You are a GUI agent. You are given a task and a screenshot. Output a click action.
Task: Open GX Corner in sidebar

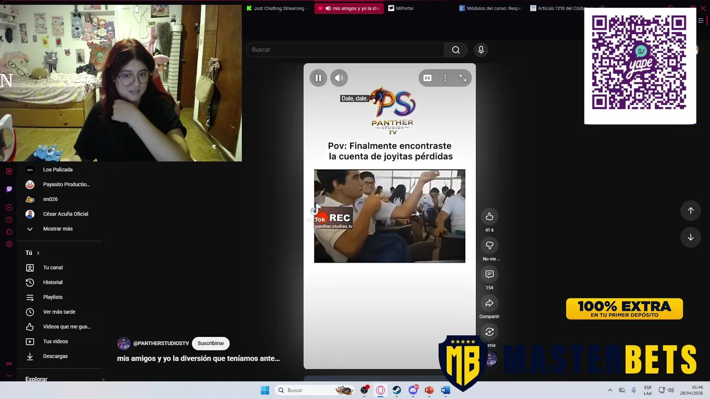pos(9,364)
